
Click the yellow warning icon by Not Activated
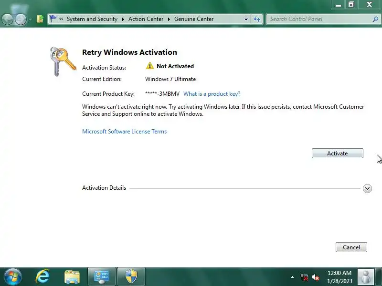tap(150, 66)
